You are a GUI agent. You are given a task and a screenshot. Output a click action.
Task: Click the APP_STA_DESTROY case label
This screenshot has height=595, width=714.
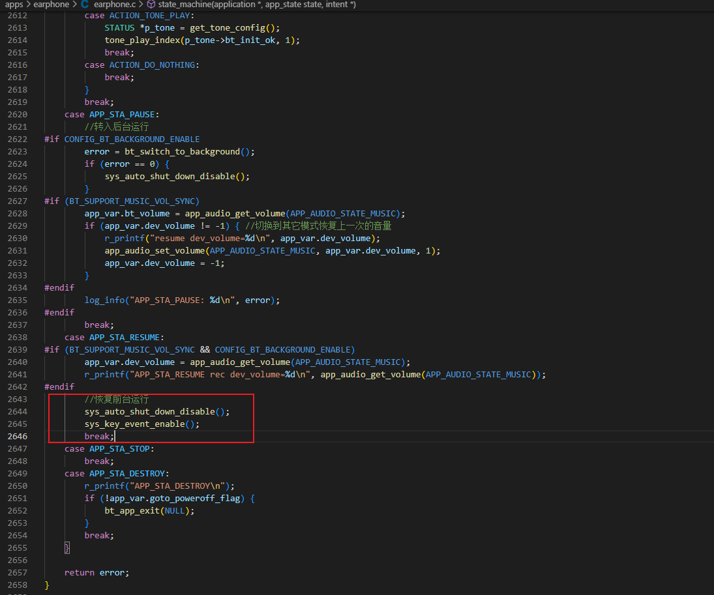tap(127, 473)
